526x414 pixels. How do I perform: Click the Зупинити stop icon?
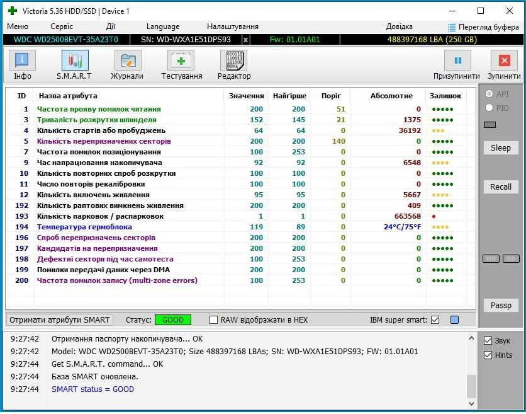tap(504, 61)
